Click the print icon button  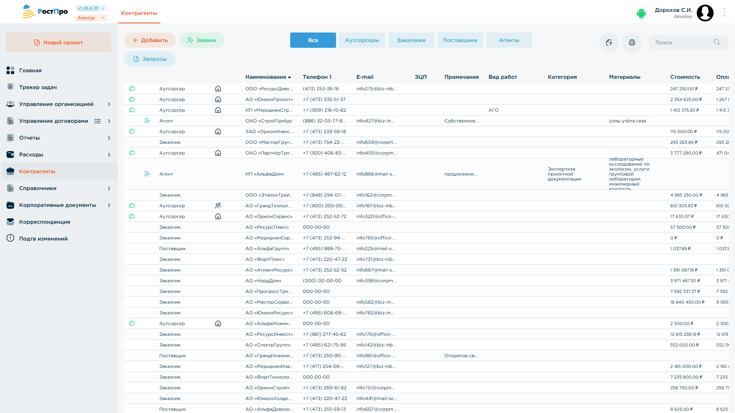click(632, 42)
